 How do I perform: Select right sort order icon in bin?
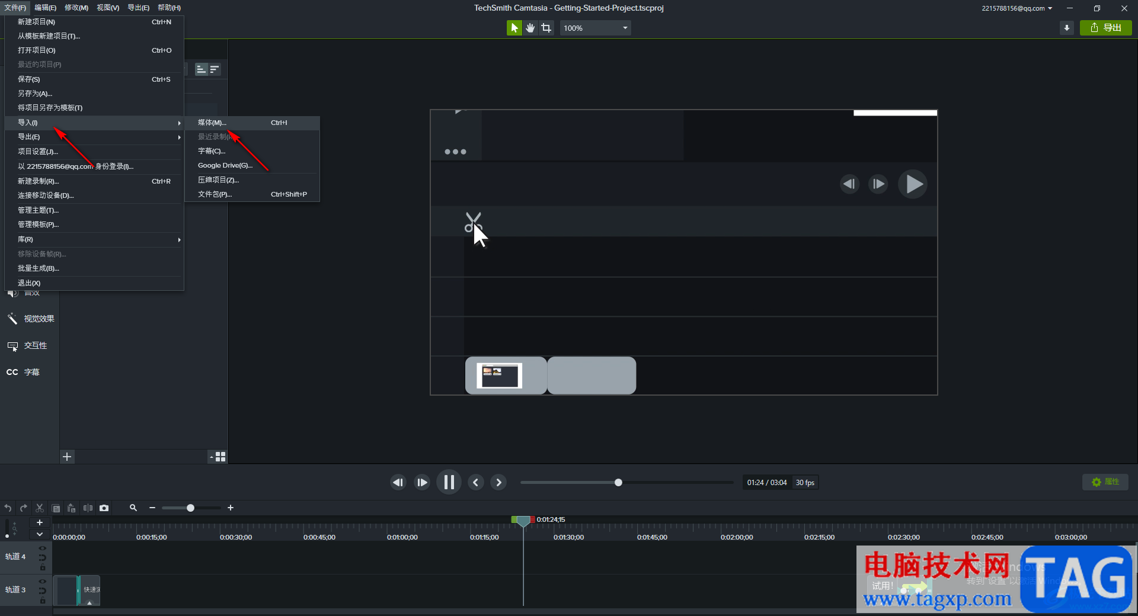coord(215,69)
